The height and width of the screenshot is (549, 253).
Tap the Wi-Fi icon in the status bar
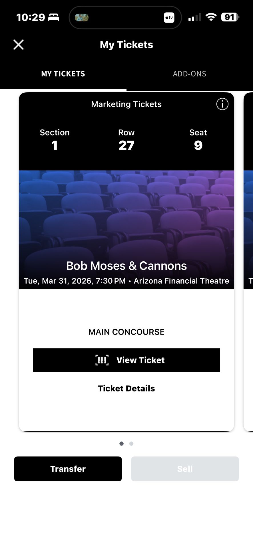point(211,17)
